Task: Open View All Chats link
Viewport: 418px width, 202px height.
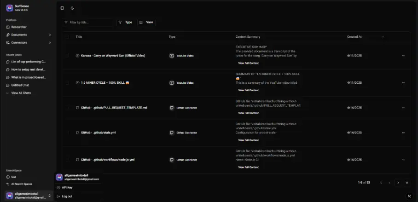Action: (x=21, y=93)
